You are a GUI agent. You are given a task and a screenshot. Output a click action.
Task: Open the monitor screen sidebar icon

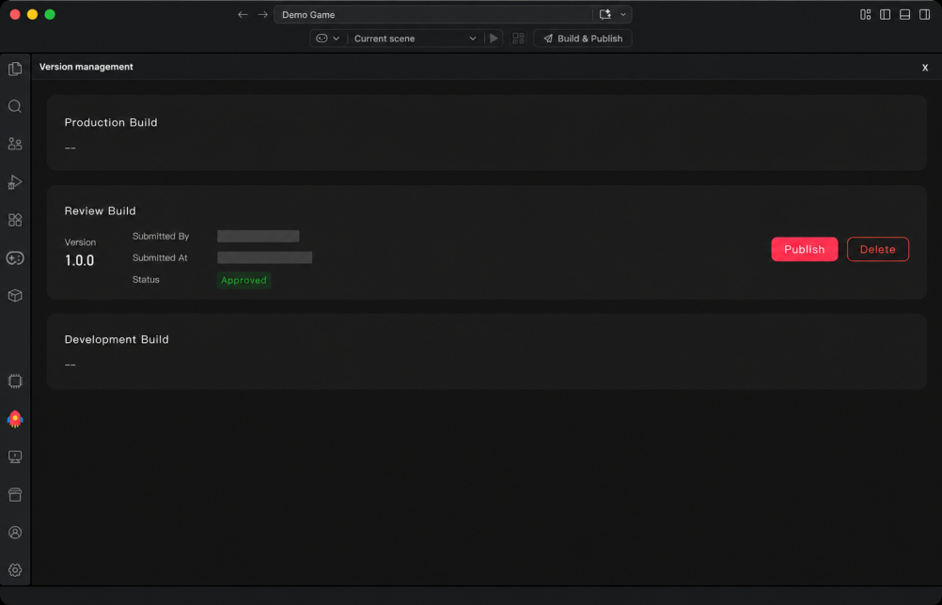click(x=15, y=457)
